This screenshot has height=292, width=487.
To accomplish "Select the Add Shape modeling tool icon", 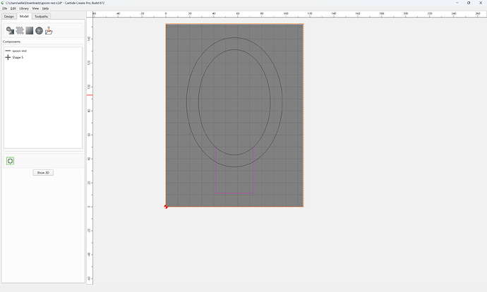I will (x=11, y=30).
